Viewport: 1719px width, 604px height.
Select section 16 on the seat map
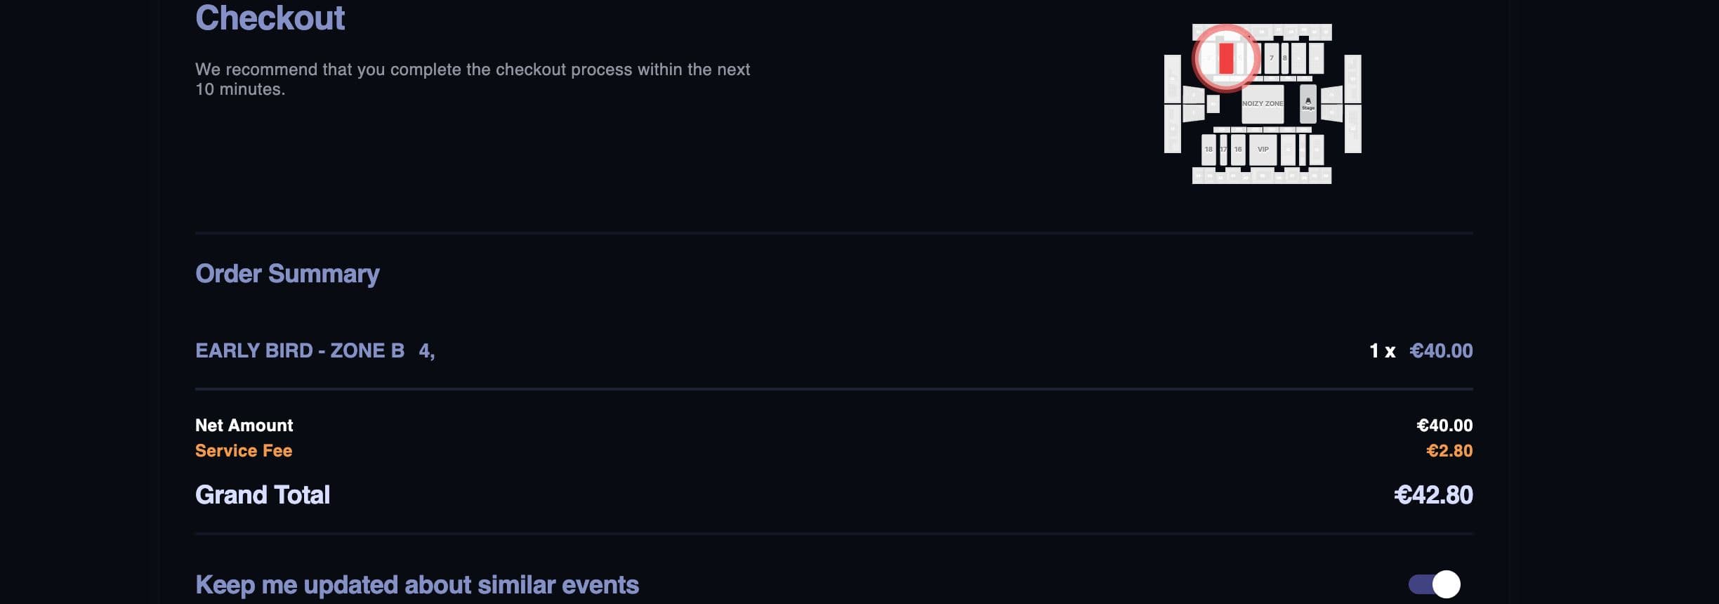click(x=1238, y=150)
